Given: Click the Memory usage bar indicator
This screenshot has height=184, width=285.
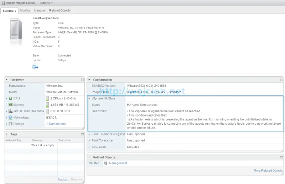Looking at the screenshot, I should (x=47, y=105).
